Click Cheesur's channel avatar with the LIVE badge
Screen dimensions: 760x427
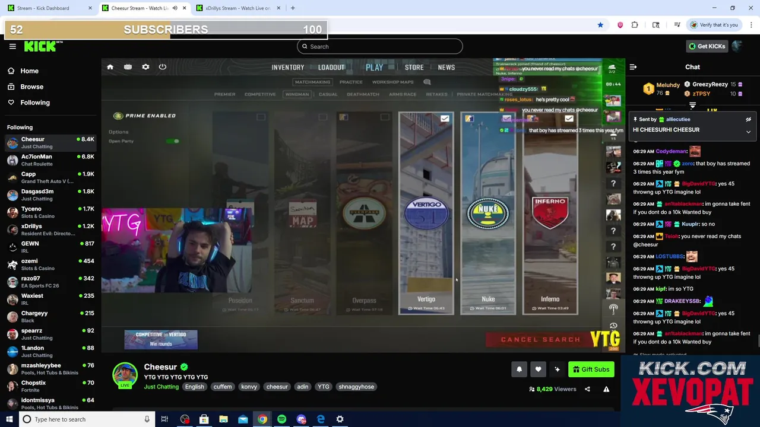[125, 375]
